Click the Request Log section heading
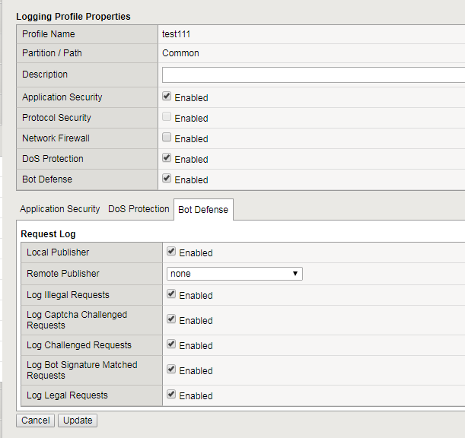465x438 pixels. coord(48,234)
